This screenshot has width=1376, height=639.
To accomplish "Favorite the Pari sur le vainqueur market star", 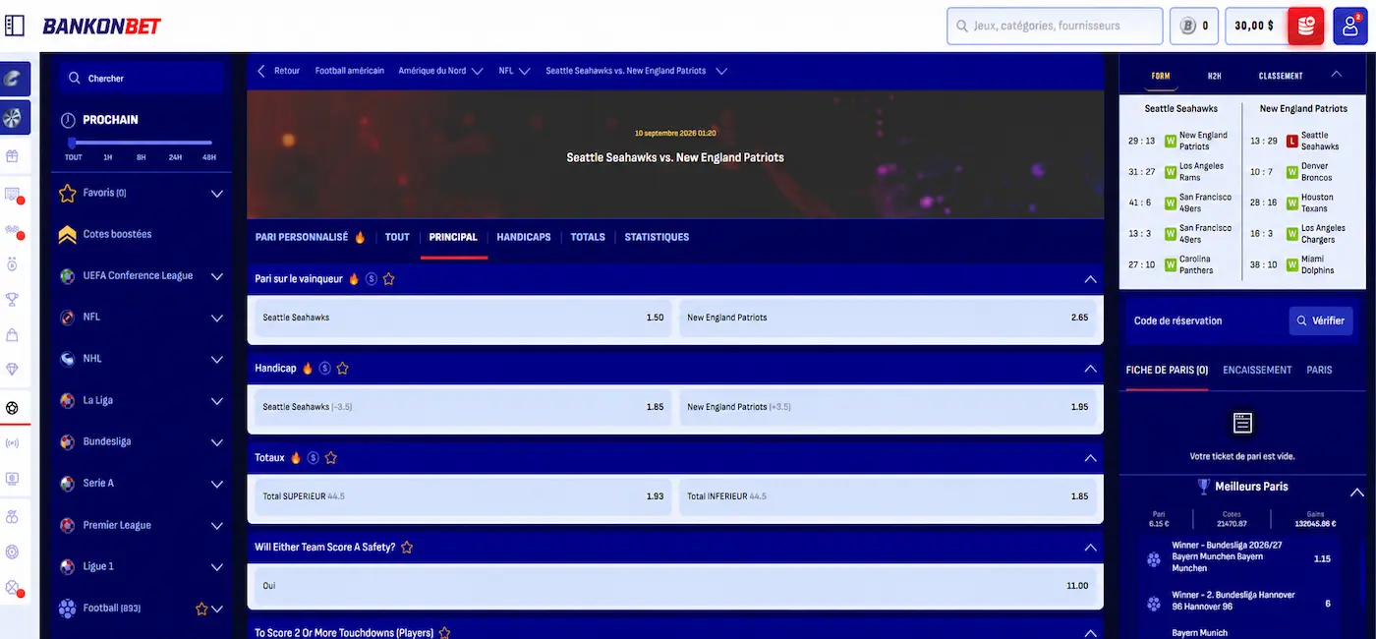I will (388, 279).
